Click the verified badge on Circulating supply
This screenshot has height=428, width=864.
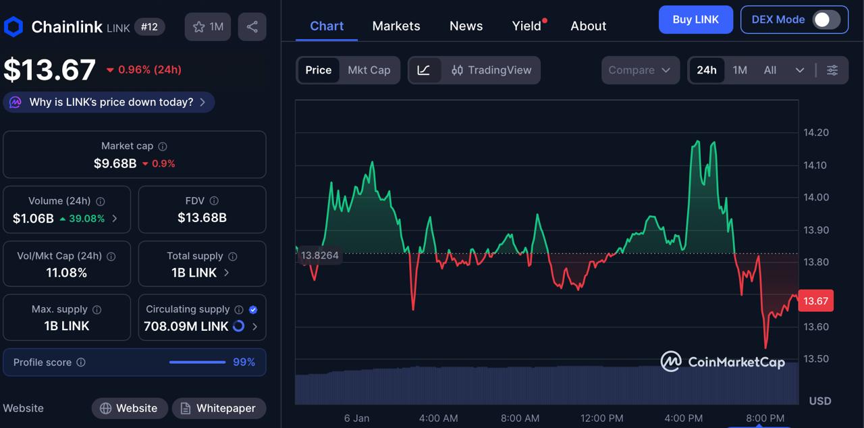(x=253, y=309)
